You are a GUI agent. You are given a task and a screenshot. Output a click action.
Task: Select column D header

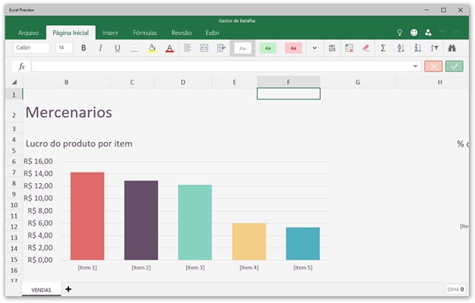[183, 82]
